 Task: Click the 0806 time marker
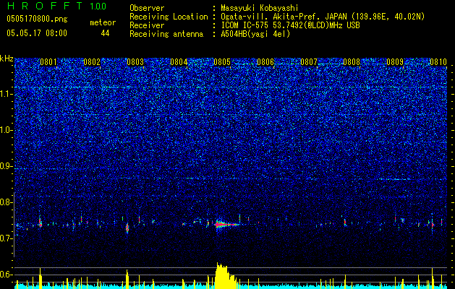click(265, 62)
